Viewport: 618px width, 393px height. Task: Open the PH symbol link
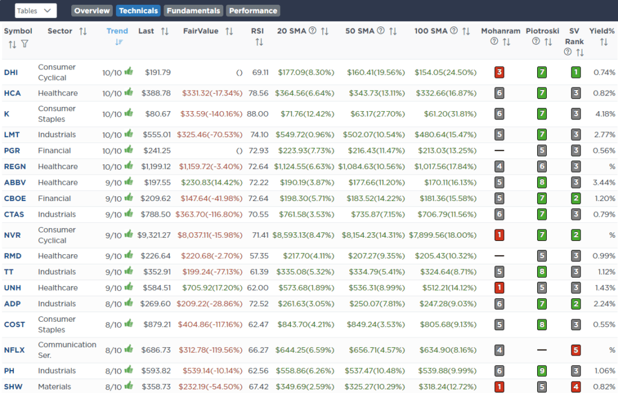9,371
